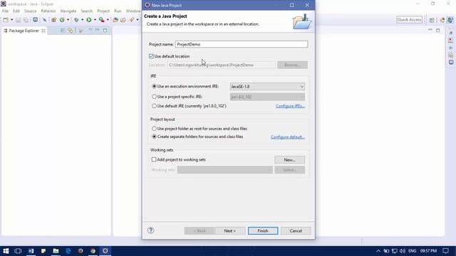Image resolution: width=456 pixels, height=256 pixels.
Task: Click the help question mark icon
Action: click(x=150, y=230)
